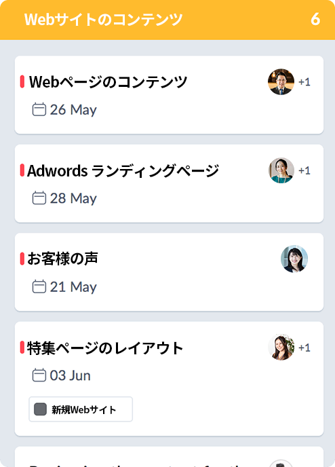This screenshot has height=467, width=335.
Task: Click the gray color square in 新規Webサイト tag
Action: pos(40,409)
